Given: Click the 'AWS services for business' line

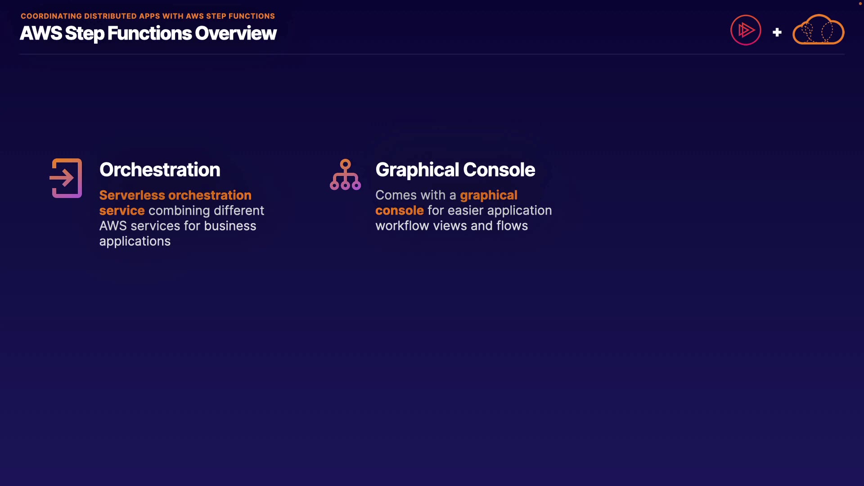Looking at the screenshot, I should 177,226.
